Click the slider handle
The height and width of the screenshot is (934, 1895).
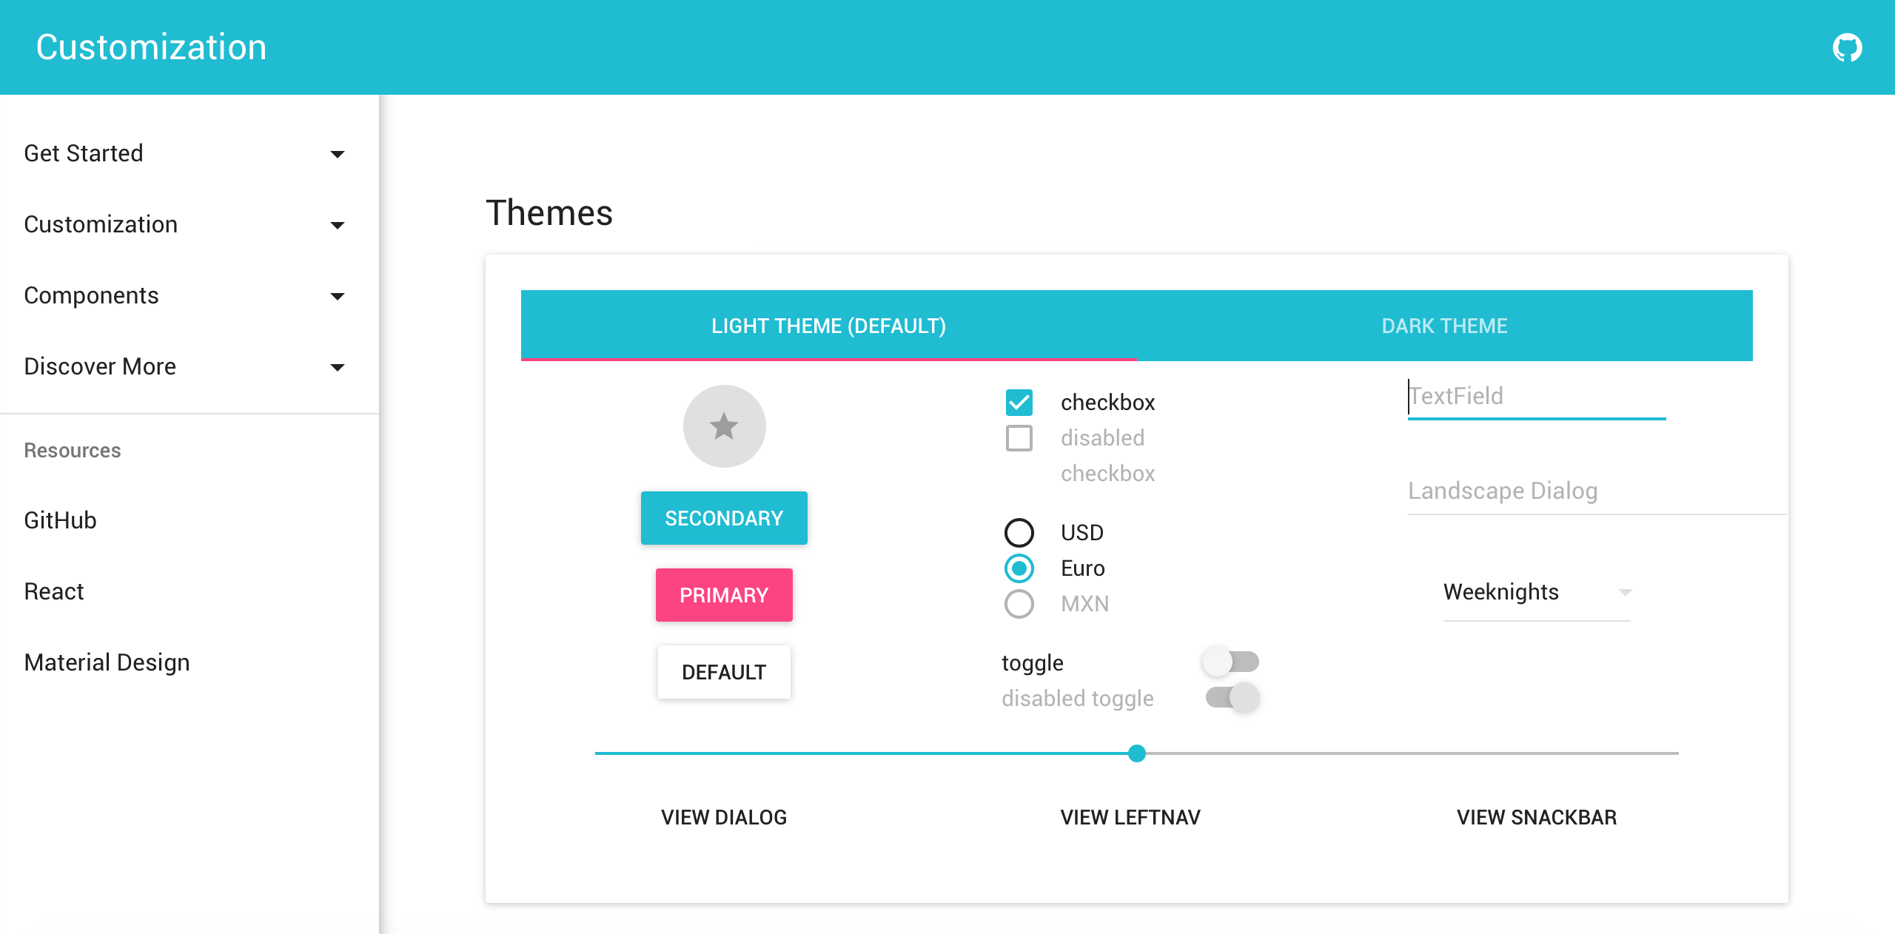[x=1137, y=753]
